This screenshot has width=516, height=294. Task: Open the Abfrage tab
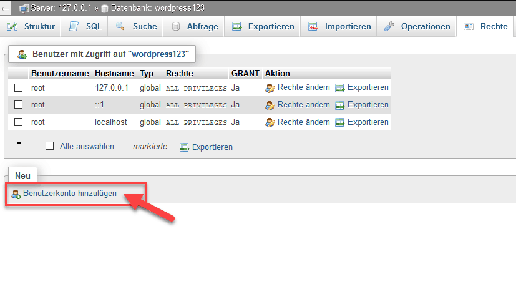[193, 27]
